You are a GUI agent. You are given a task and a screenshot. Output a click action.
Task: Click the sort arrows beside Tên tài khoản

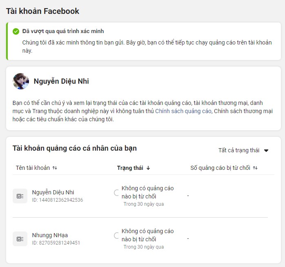(x=55, y=168)
